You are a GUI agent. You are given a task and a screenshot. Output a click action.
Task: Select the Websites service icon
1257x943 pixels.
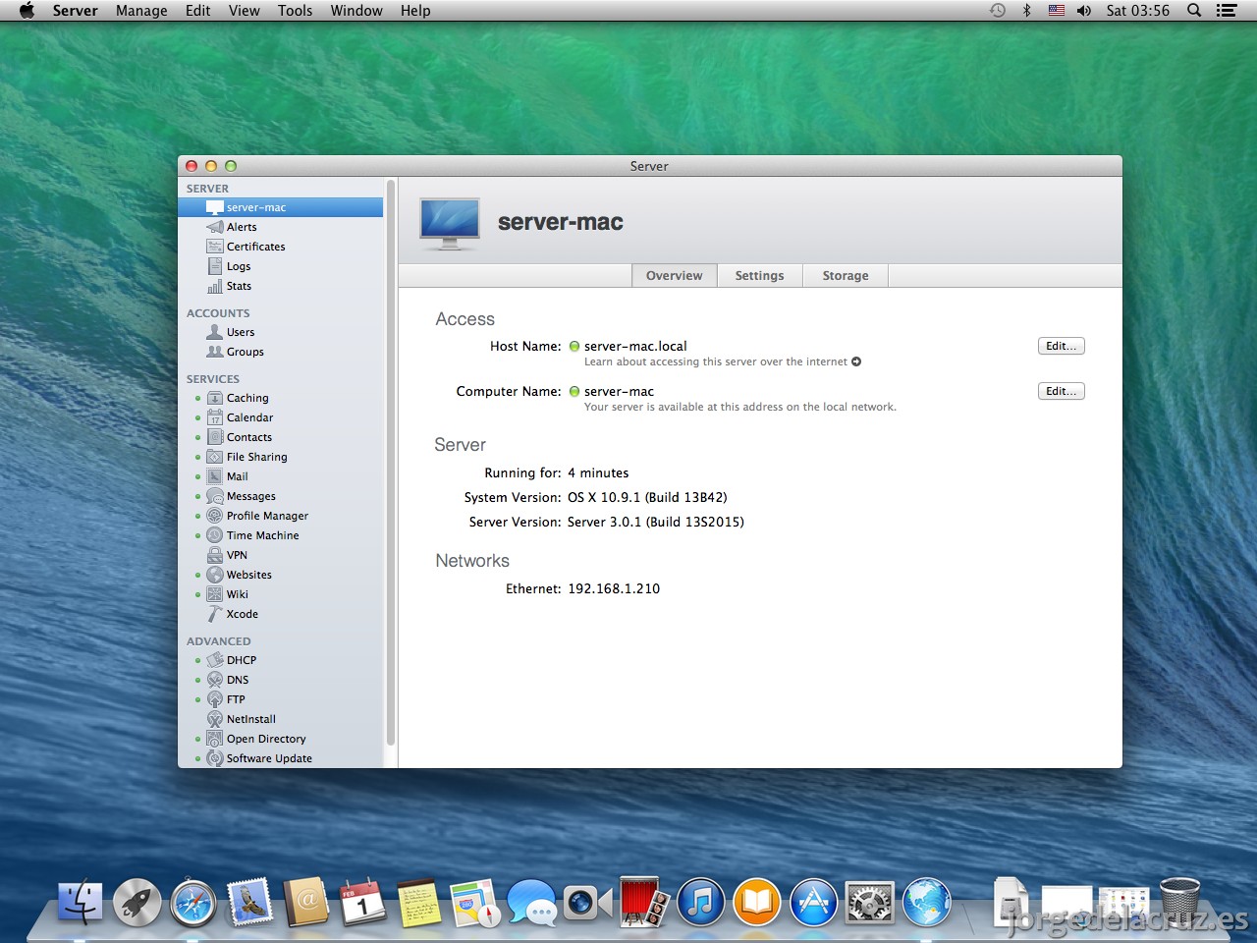coord(215,575)
